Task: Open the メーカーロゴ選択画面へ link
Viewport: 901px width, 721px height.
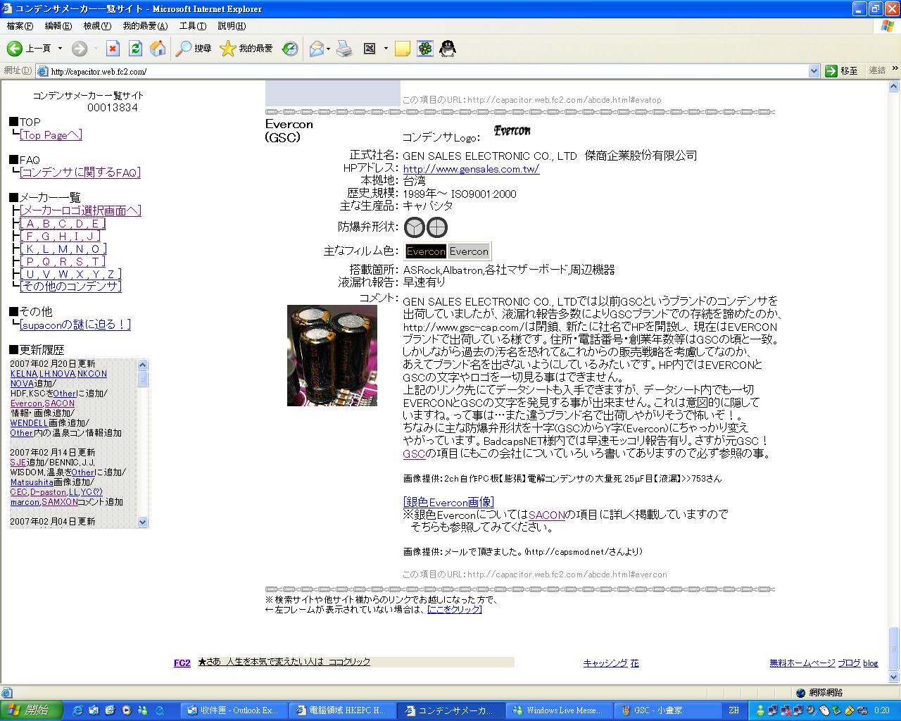Action: 80,211
